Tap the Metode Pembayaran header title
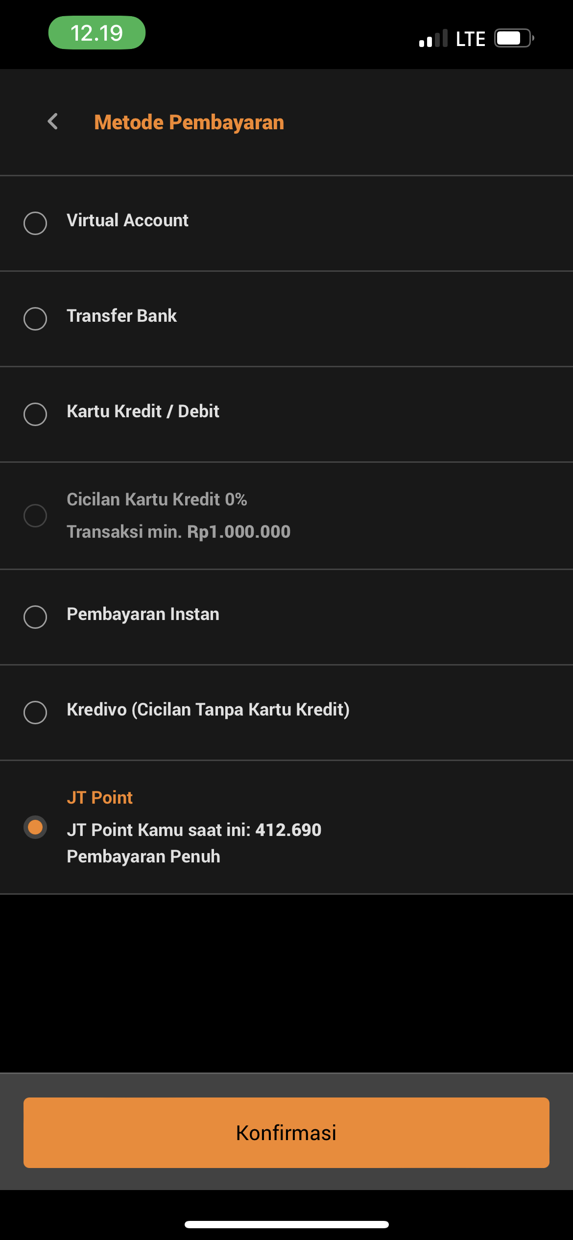573x1240 pixels. coord(189,122)
